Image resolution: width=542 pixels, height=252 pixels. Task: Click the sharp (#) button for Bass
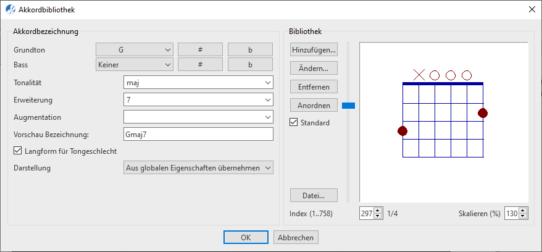pyautogui.click(x=201, y=64)
